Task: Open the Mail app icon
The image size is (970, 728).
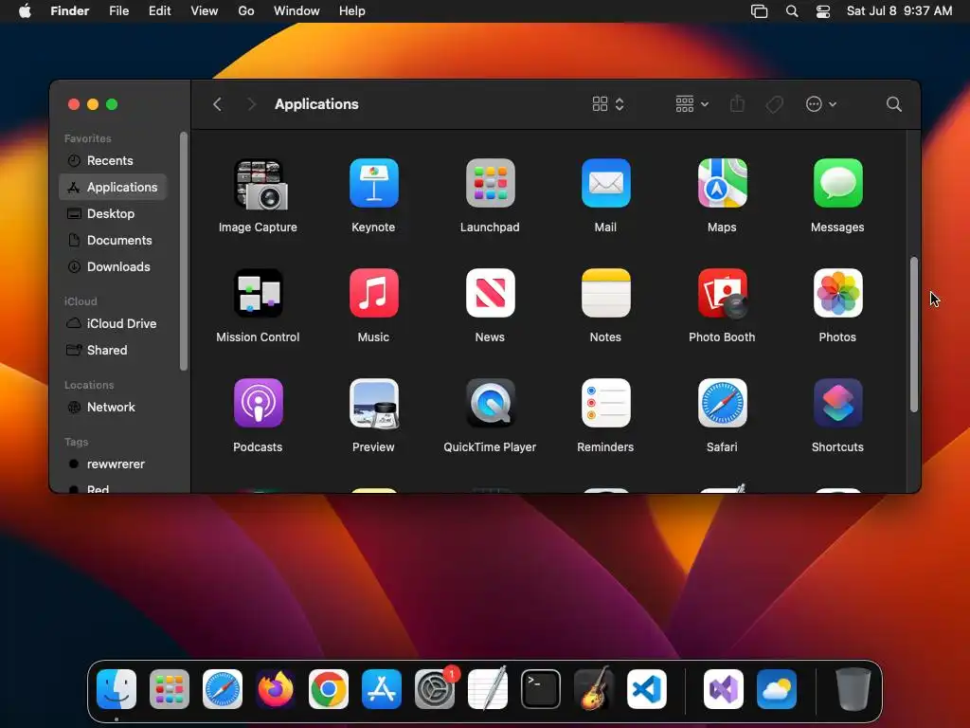Action: pos(605,183)
